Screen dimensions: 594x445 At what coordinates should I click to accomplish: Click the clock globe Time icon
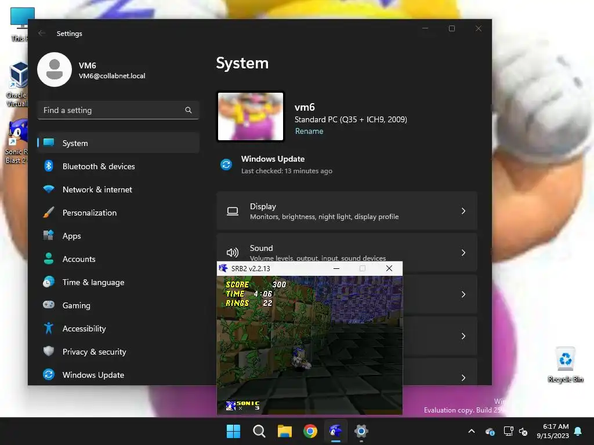(x=49, y=282)
